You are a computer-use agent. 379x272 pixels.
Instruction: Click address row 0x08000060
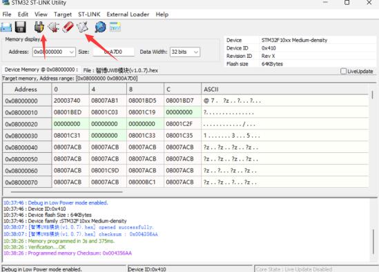pyautogui.click(x=27, y=171)
